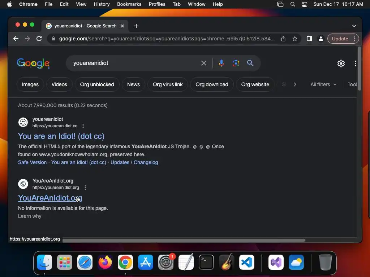370x277 pixels.
Task: Launch Visual Studio Code from the Dock
Action: coord(246,262)
